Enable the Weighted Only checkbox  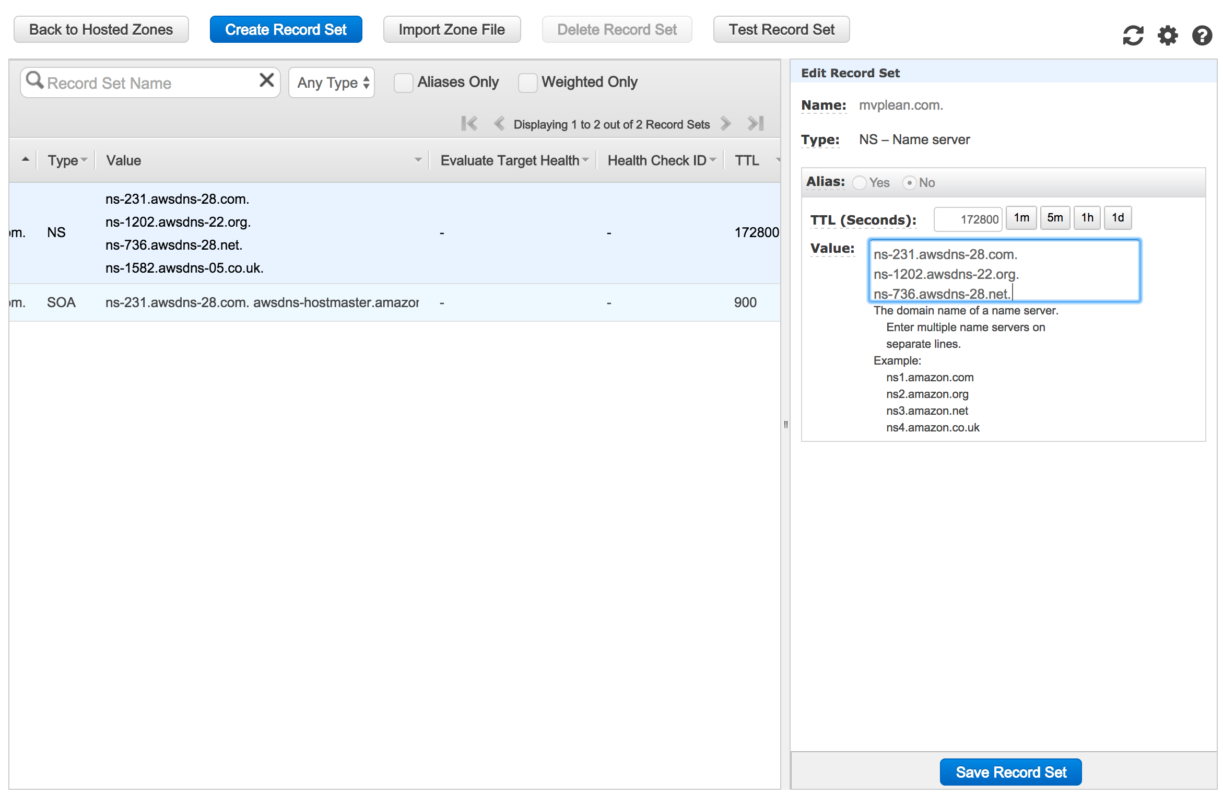click(527, 83)
